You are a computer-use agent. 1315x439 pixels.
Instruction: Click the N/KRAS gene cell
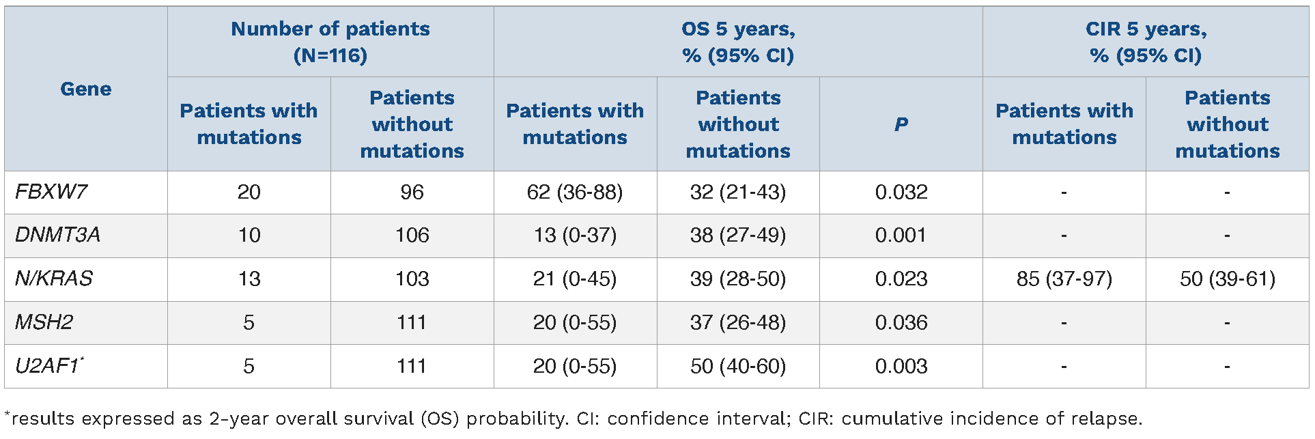[54, 279]
